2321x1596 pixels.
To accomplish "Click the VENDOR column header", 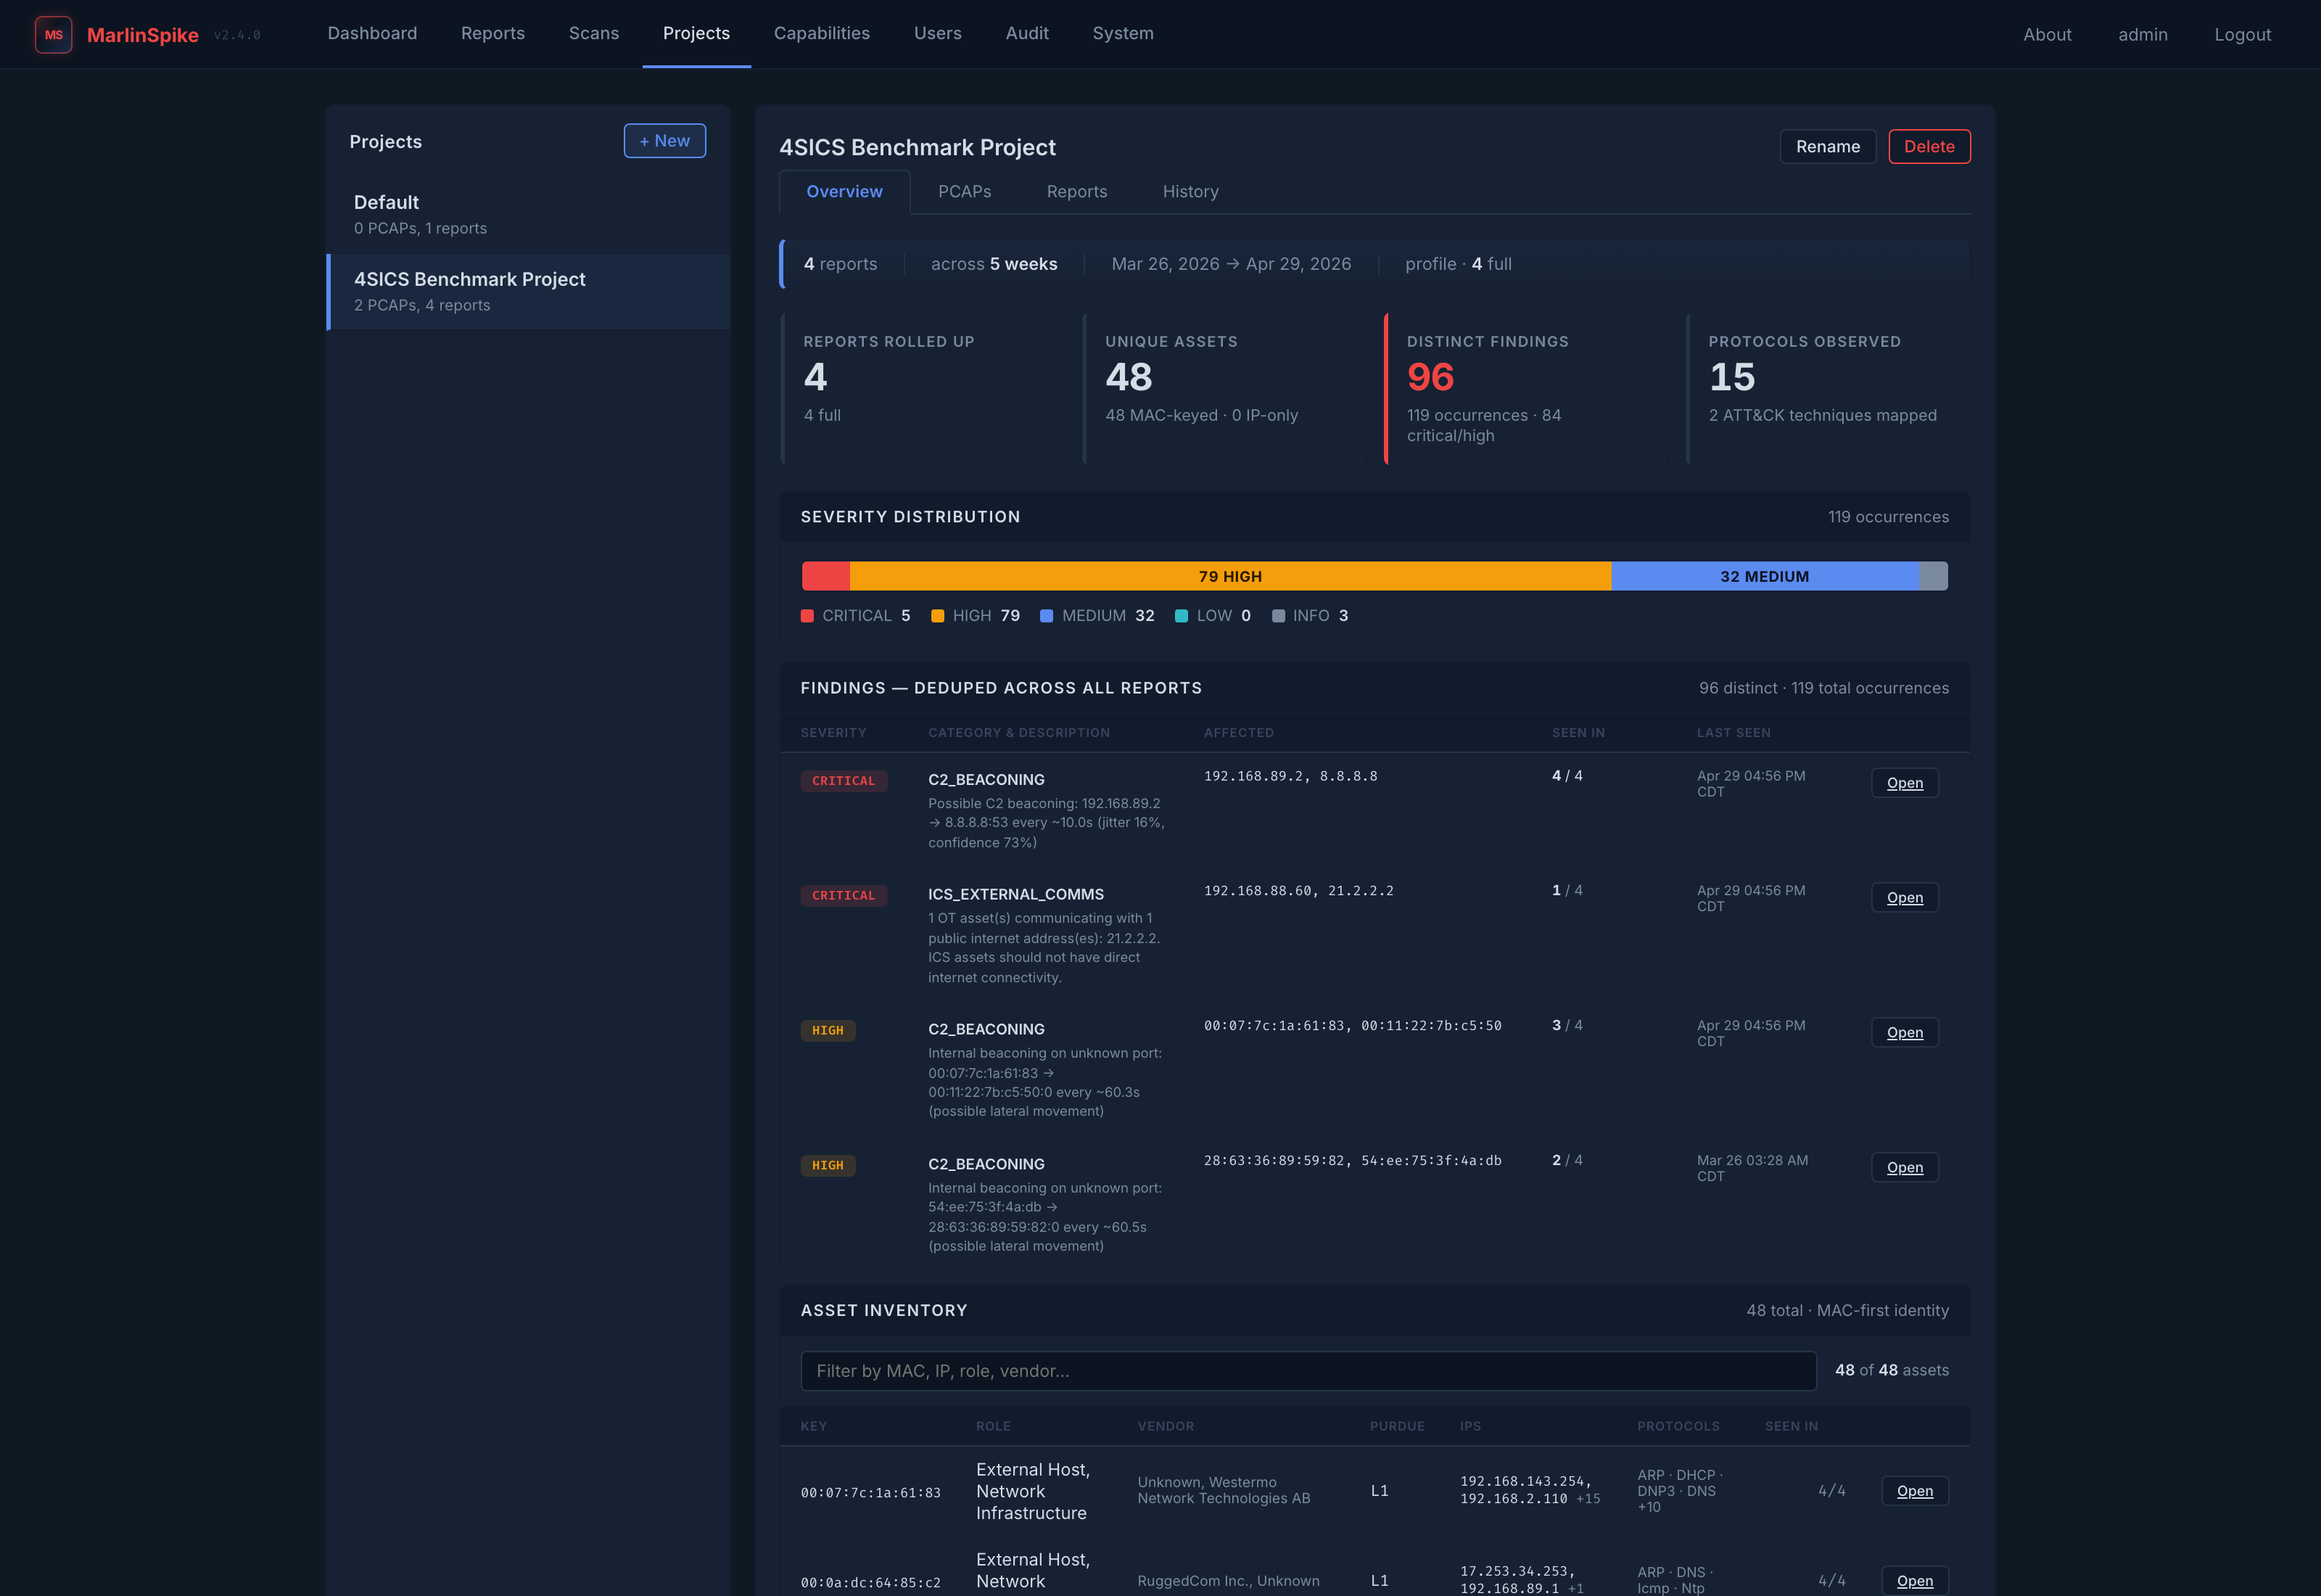I will coord(1166,1426).
